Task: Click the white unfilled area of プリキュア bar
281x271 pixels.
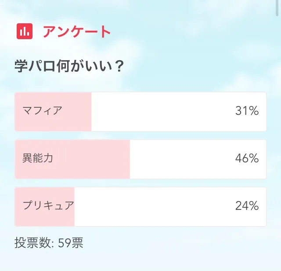Action: coord(154,207)
